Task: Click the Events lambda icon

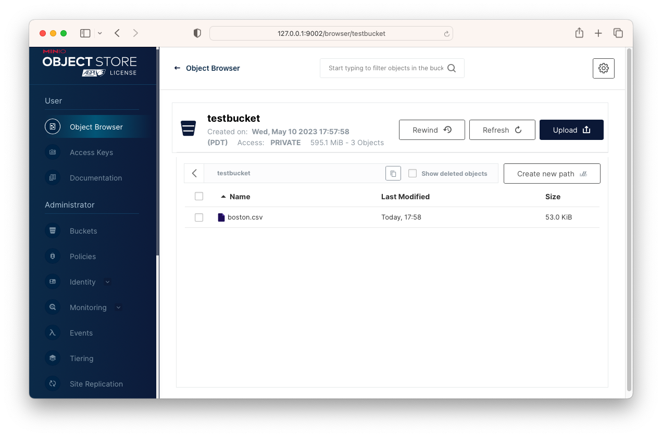Action: pos(53,333)
